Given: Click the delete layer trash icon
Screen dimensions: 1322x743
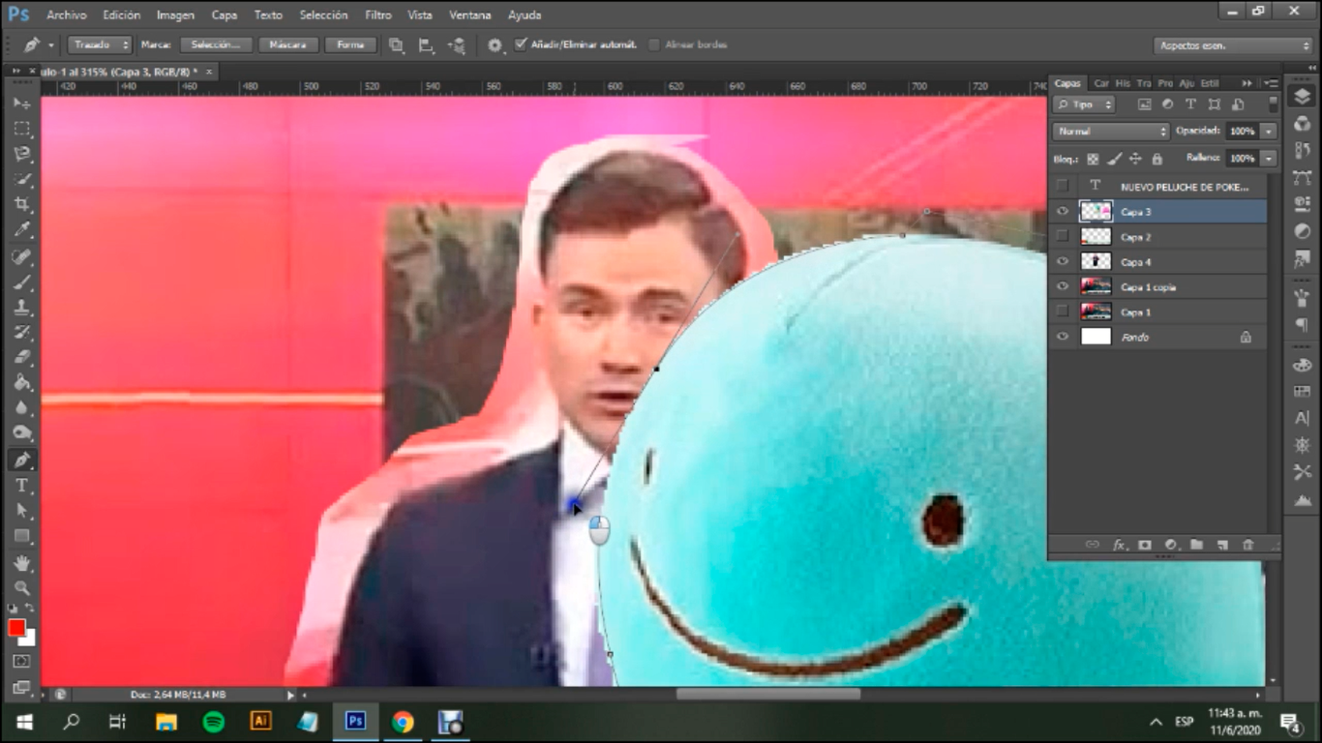Looking at the screenshot, I should (x=1247, y=545).
